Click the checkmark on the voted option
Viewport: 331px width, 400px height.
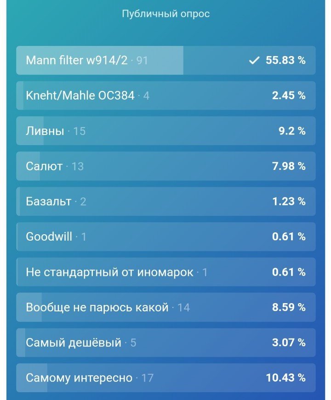[x=253, y=60]
